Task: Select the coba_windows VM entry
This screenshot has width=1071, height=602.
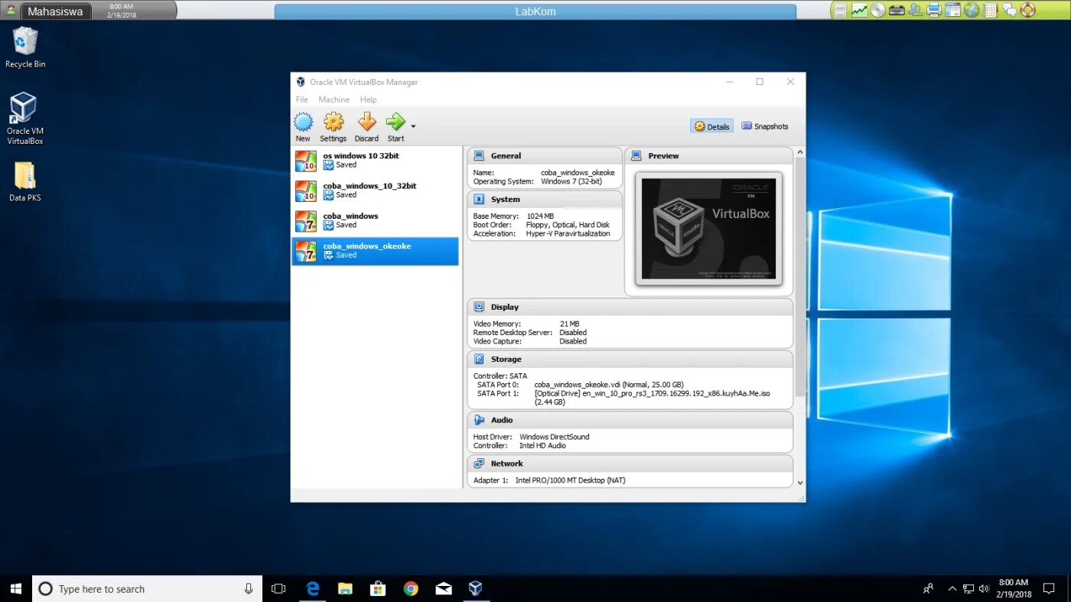Action: pos(375,221)
